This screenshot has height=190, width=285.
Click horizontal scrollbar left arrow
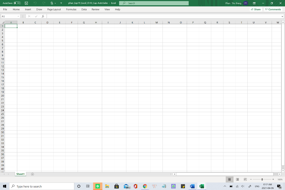(x=175, y=174)
